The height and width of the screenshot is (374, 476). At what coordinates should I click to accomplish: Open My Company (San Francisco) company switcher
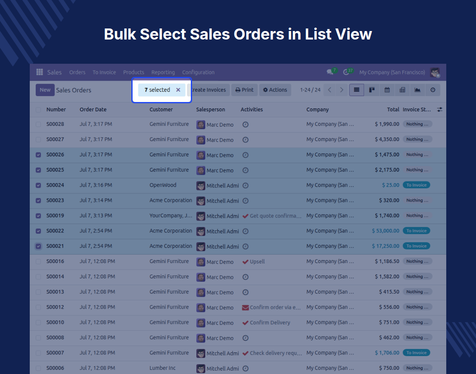point(392,72)
